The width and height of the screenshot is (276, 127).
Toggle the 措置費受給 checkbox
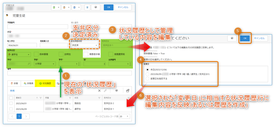[x=111, y=54]
